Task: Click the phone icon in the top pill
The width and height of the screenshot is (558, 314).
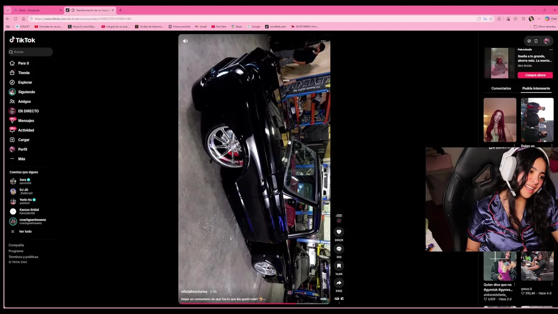Action: click(x=536, y=41)
